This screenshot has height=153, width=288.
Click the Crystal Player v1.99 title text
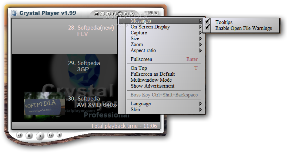pos(48,13)
